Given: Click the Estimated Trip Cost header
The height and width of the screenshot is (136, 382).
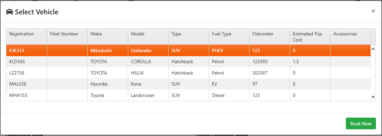Looking at the screenshot, I should pos(310,37).
